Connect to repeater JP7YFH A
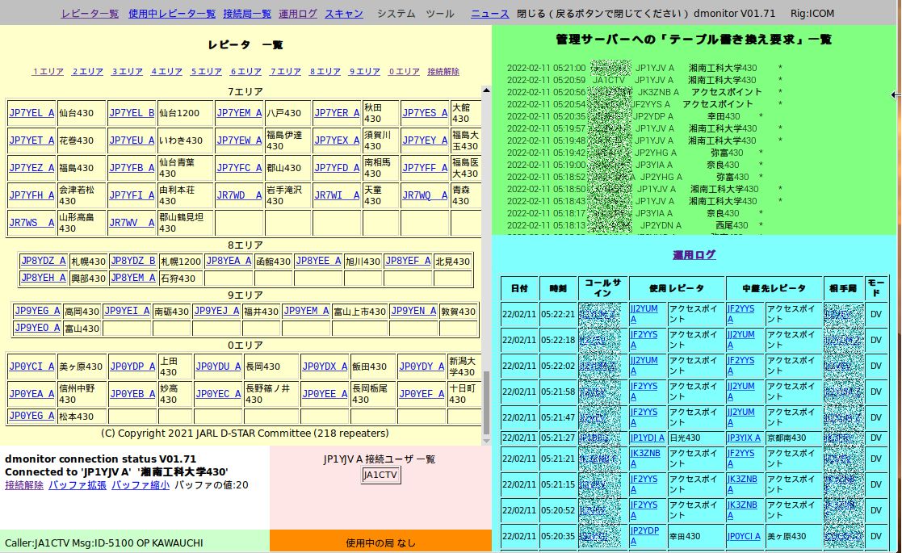The width and height of the screenshot is (902, 553). pos(31,195)
